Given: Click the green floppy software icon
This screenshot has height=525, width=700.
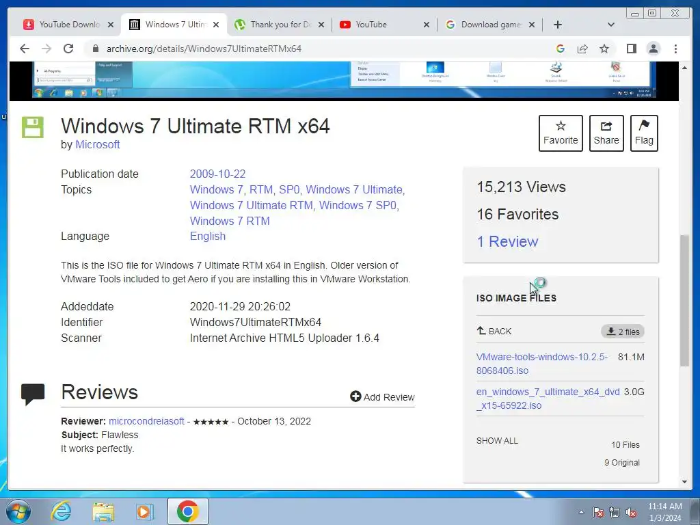Looking at the screenshot, I should (33, 128).
